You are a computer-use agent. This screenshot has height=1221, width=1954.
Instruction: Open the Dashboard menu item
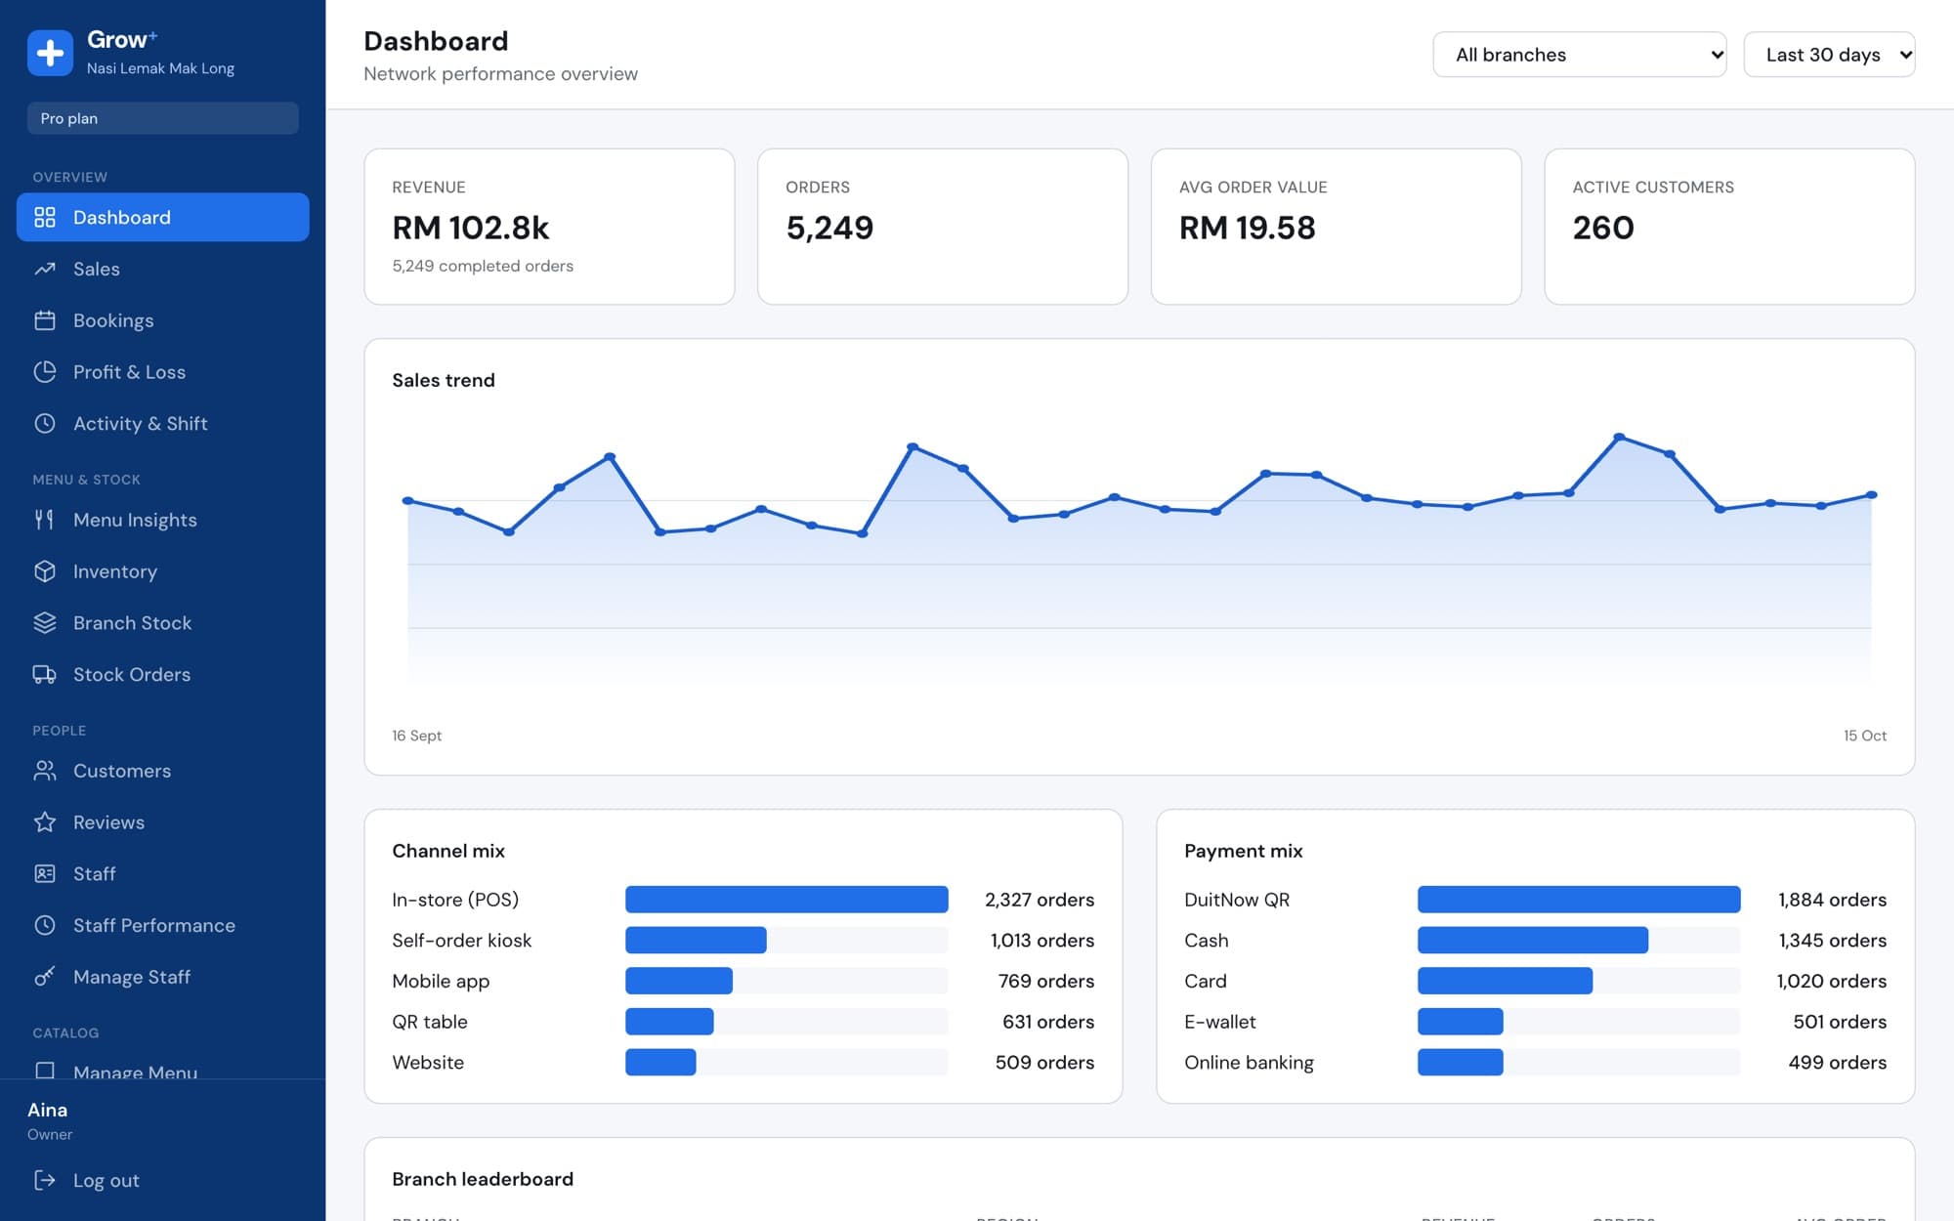pyautogui.click(x=163, y=217)
